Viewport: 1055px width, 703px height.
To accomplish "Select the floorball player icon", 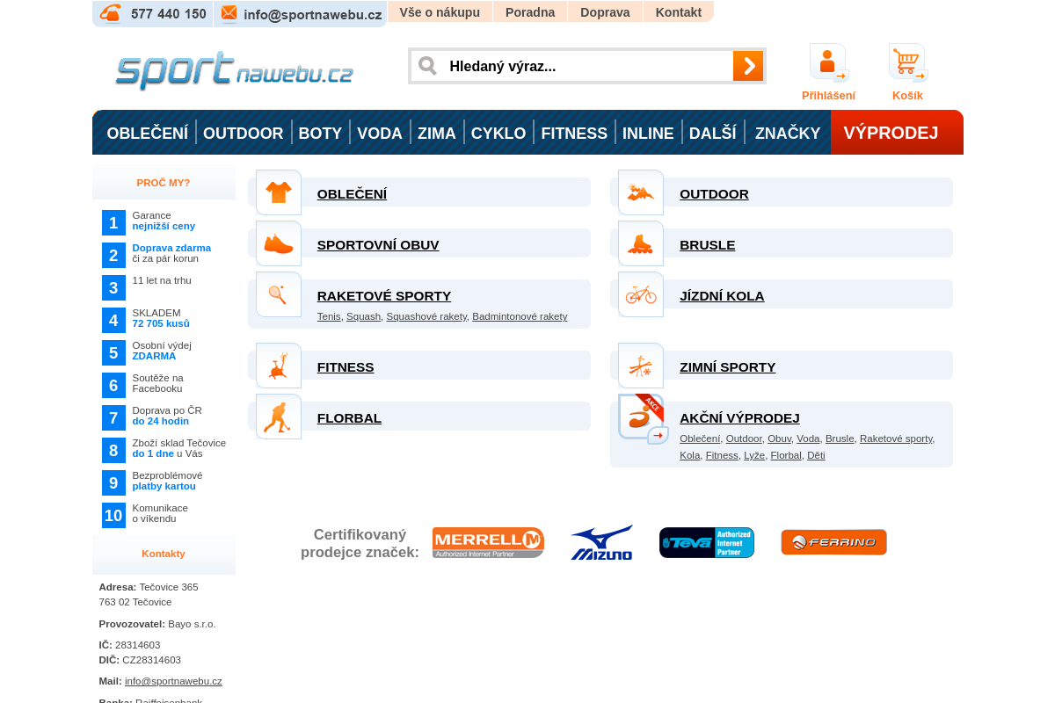I will click(x=279, y=417).
